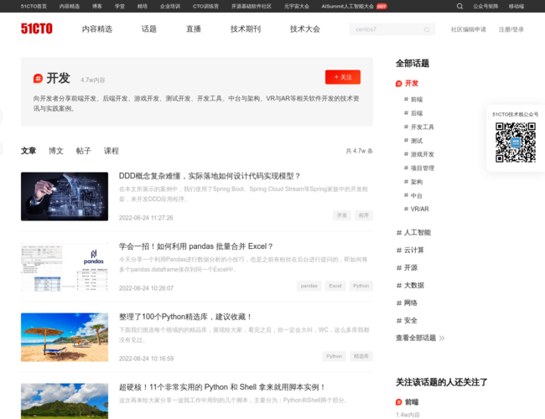Go to 技术大会 main navigation
The width and height of the screenshot is (545, 419).
click(x=305, y=28)
